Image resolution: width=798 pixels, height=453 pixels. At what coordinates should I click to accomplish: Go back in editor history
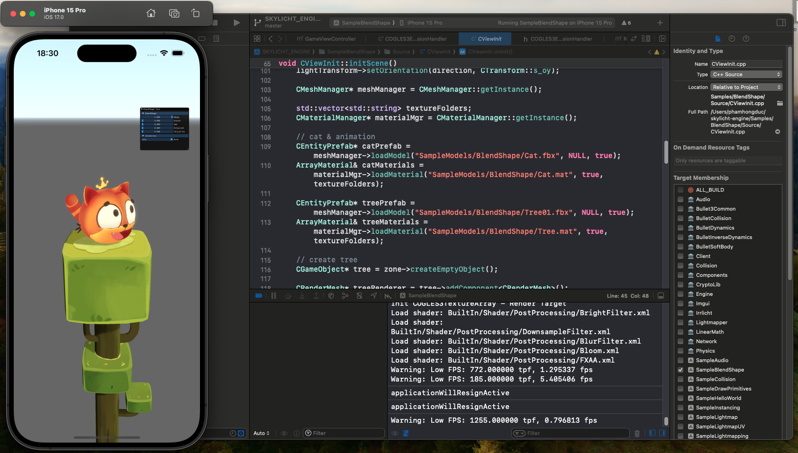271,39
